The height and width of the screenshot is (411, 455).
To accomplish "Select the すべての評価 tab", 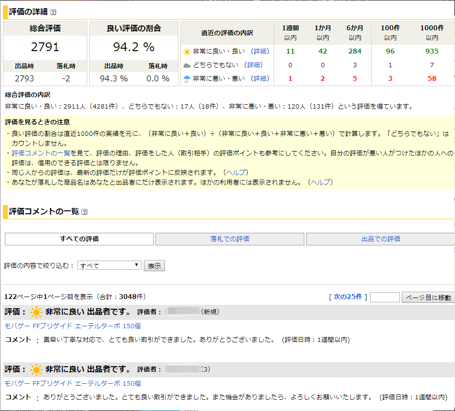I will pyautogui.click(x=79, y=239).
